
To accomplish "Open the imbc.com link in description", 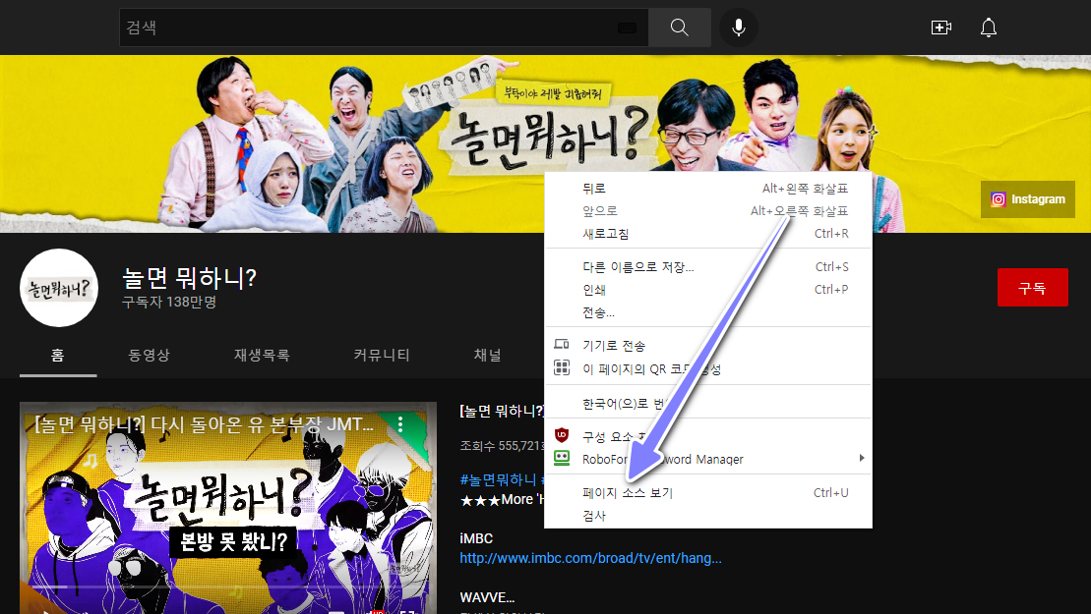I will coord(590,558).
